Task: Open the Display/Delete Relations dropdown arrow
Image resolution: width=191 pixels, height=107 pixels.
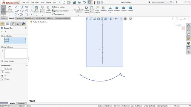Action: click(x=78, y=15)
